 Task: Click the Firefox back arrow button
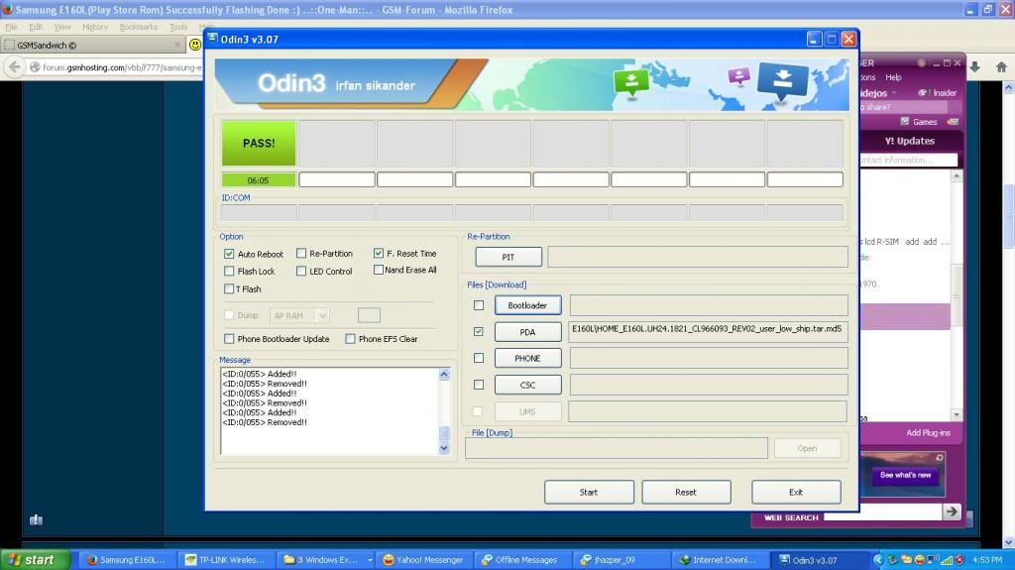click(14, 66)
